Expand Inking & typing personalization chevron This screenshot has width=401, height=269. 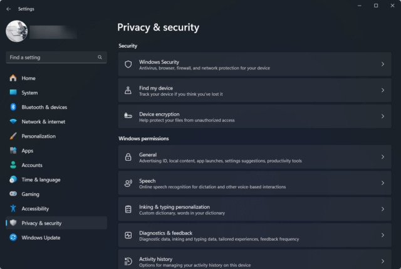click(383, 209)
